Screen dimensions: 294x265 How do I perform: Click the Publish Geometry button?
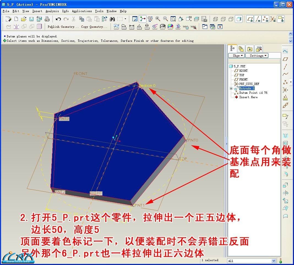[63, 27]
